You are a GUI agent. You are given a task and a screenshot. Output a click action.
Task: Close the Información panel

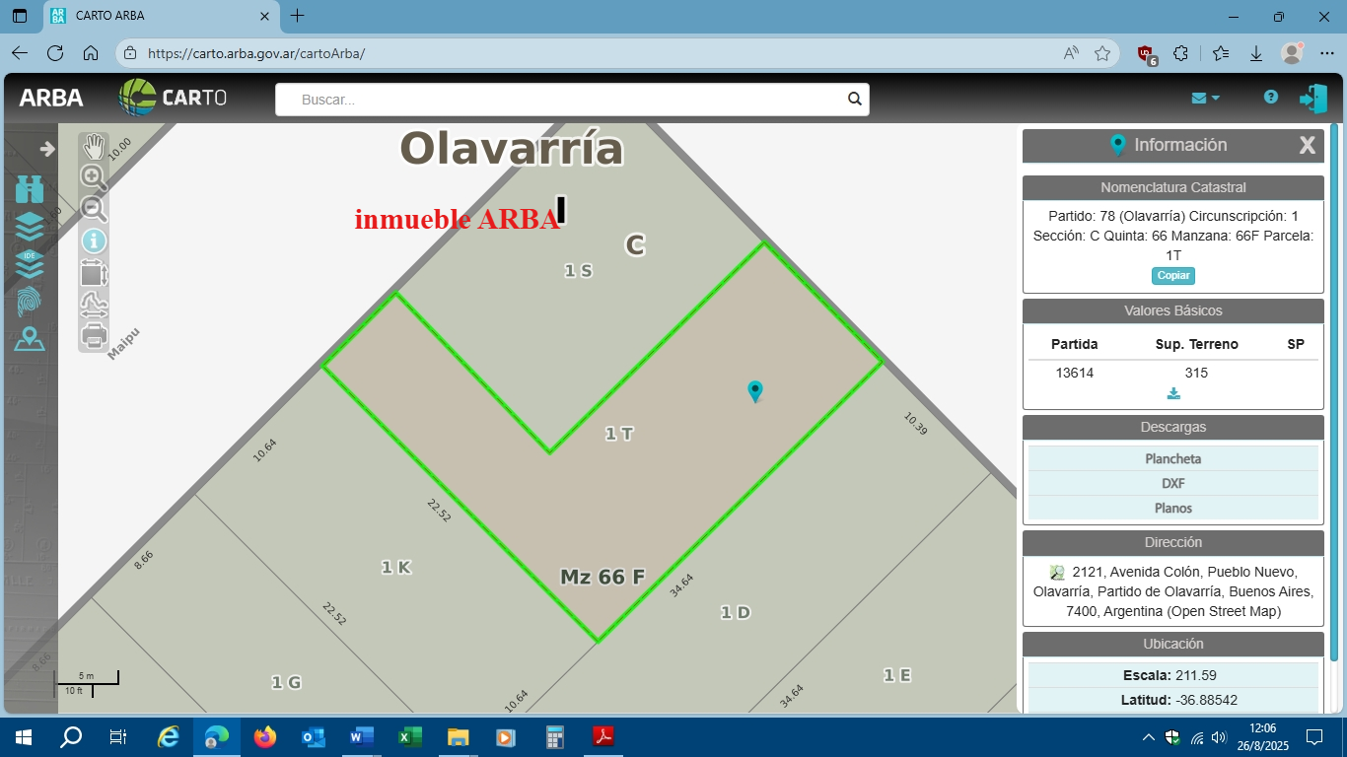click(x=1307, y=146)
